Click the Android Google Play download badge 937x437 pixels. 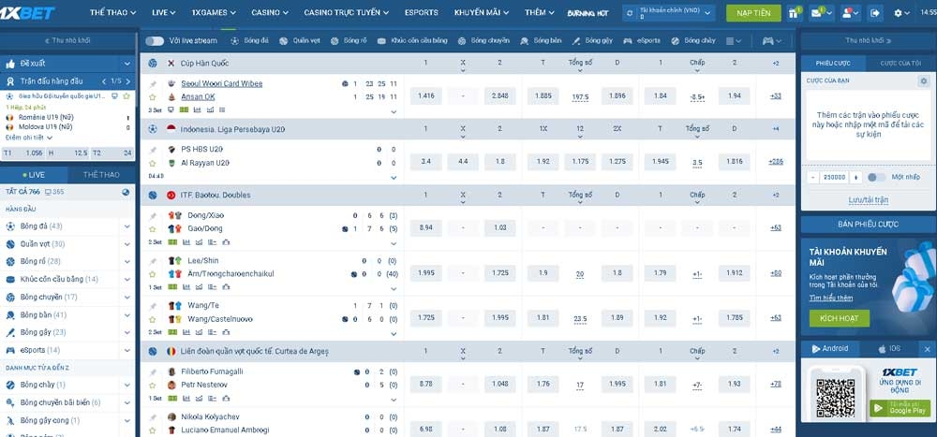click(x=900, y=408)
